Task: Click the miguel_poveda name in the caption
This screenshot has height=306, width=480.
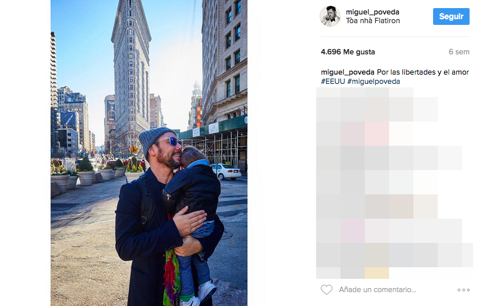Action: [x=347, y=72]
